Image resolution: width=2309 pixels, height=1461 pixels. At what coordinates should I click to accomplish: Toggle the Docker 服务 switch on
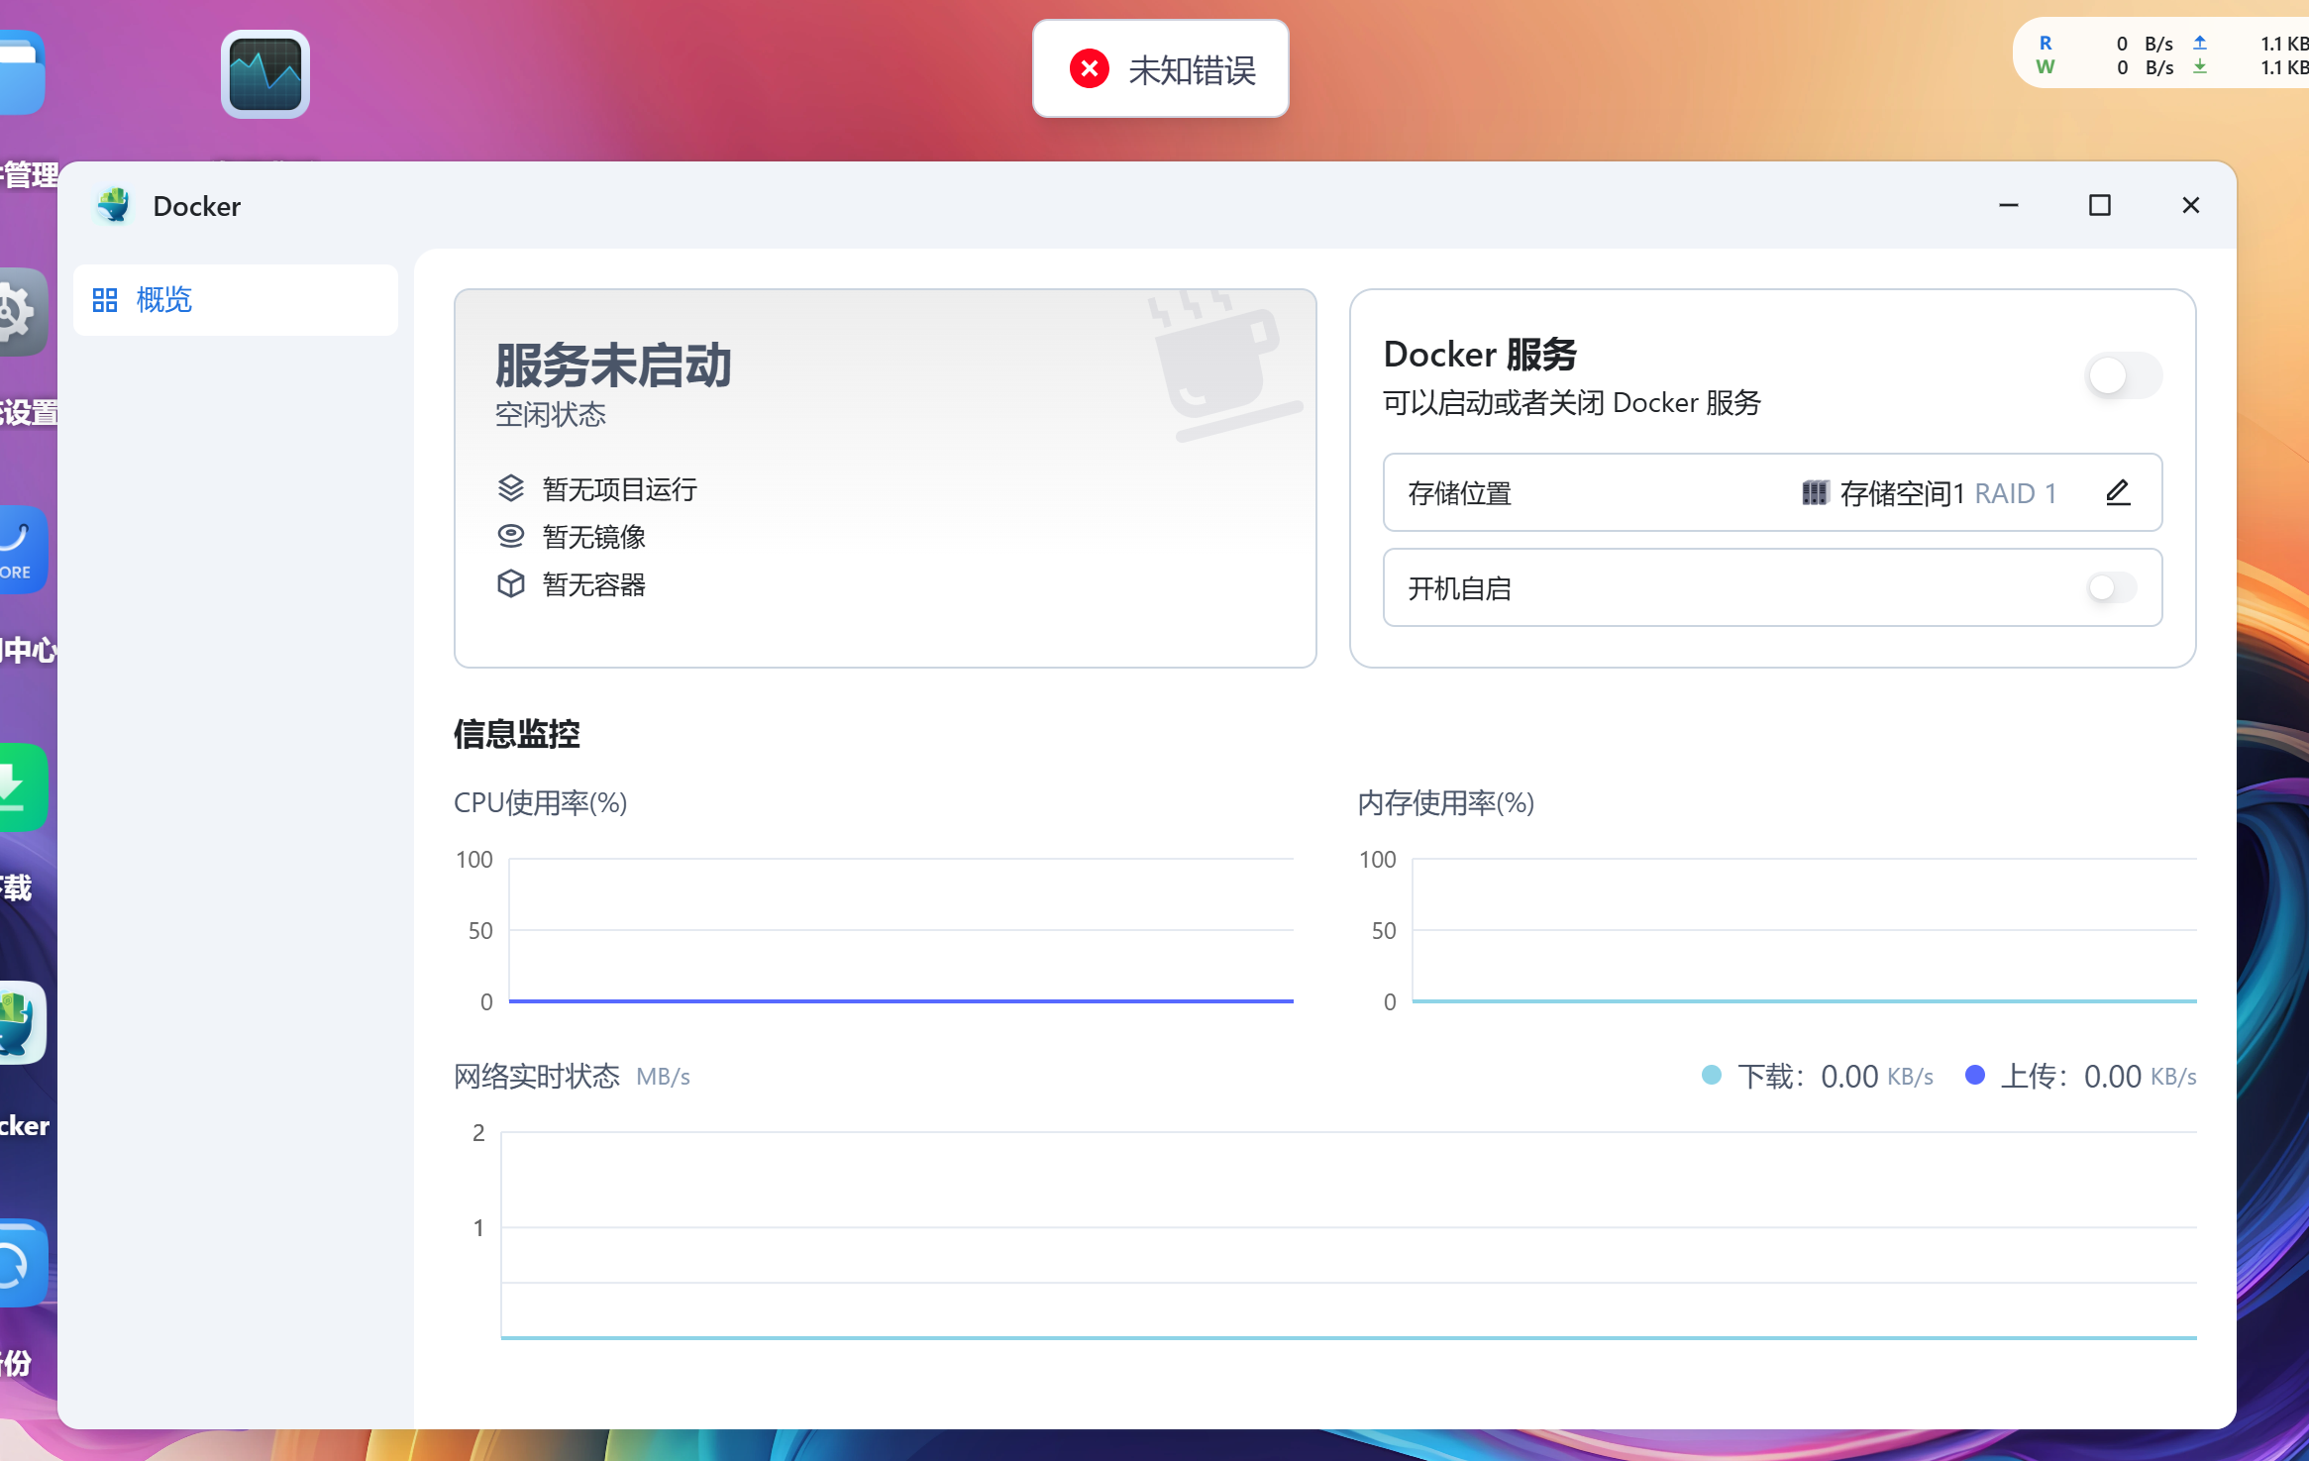[2123, 376]
